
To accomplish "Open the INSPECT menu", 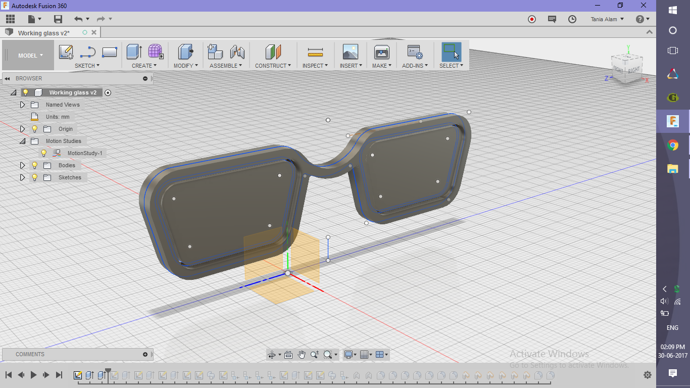I will pos(315,66).
